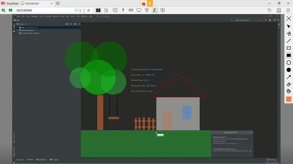This screenshot has height=164, width=293.
Task: Select the filled circle drawing tool
Action: 289,70
